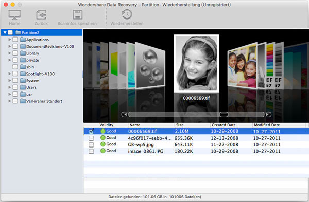Click the Partition2 folder icon
This screenshot has height=202, width=309.
tap(18, 32)
